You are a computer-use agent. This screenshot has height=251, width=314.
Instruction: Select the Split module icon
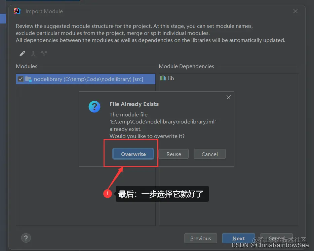pyautogui.click(x=44, y=53)
